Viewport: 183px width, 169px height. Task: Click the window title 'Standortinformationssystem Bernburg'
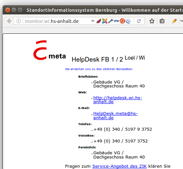point(72,10)
